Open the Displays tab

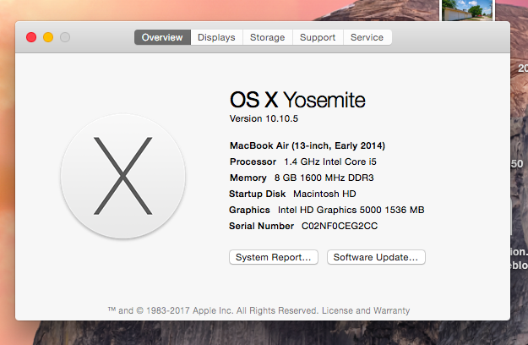tap(216, 37)
